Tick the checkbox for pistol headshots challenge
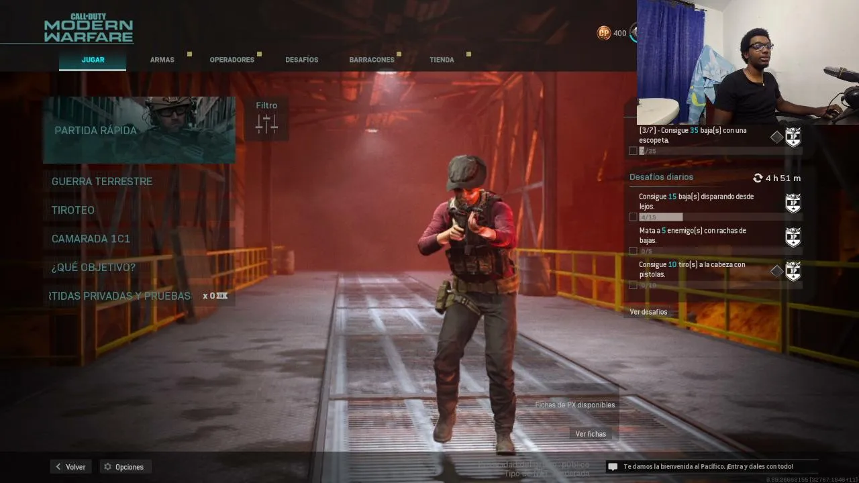859x483 pixels. [x=633, y=285]
